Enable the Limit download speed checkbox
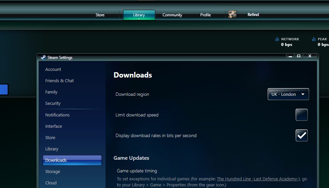Viewport: 329px width, 188px height. (301, 115)
